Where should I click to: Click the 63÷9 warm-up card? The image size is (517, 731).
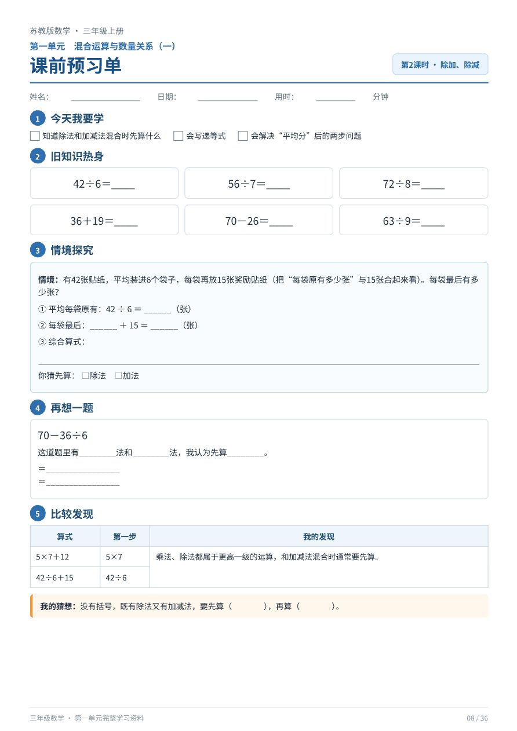413,220
